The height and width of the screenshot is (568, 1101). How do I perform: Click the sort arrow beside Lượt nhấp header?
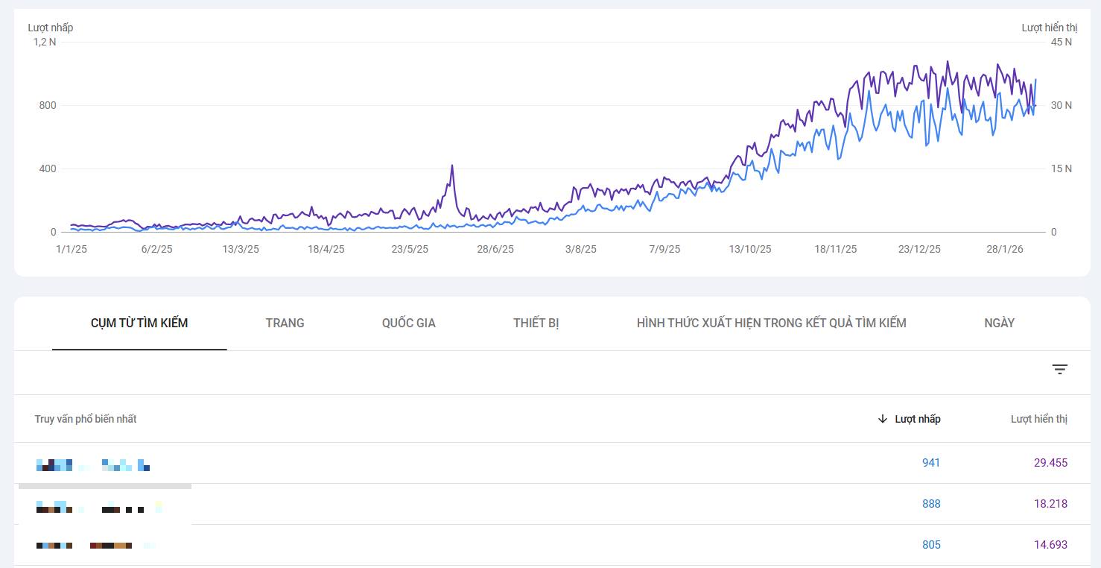pyautogui.click(x=883, y=419)
